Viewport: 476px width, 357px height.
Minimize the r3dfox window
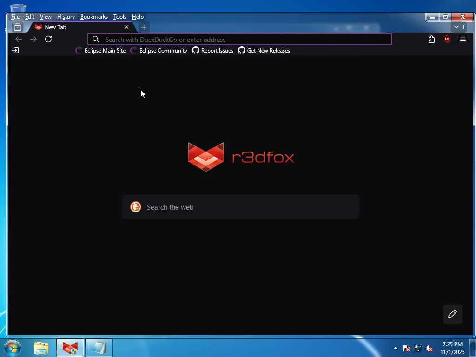pyautogui.click(x=433, y=17)
